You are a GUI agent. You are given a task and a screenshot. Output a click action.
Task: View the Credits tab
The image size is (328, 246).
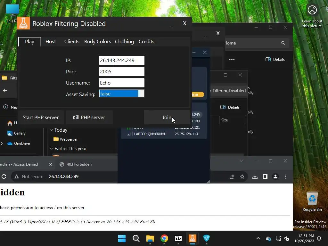coord(146,42)
